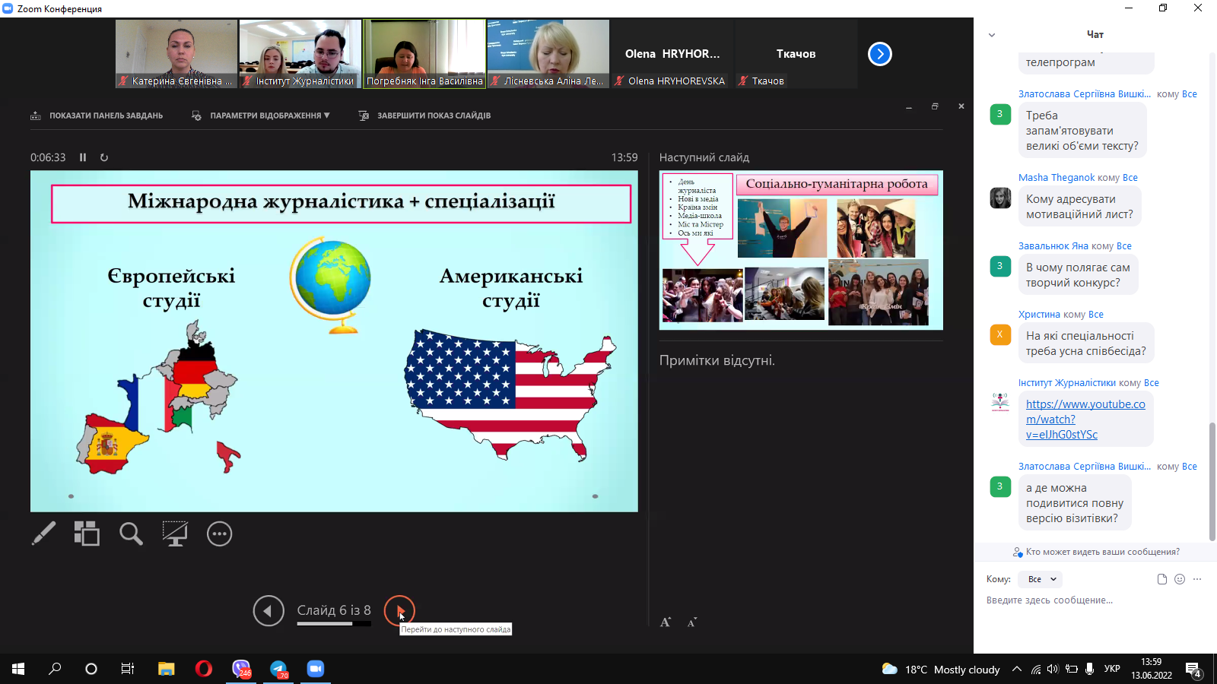Open the see all slides grid
The image size is (1217, 684).
coord(87,534)
